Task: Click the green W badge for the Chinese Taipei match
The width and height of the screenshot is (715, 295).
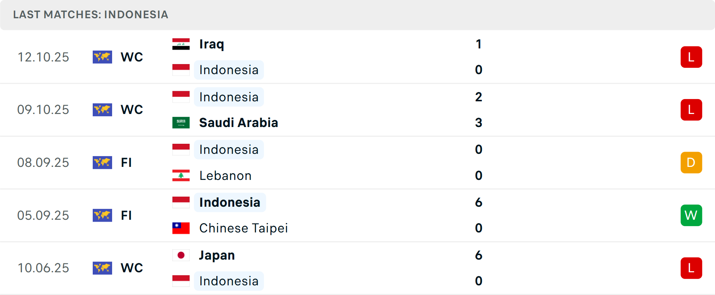Action: click(x=692, y=215)
